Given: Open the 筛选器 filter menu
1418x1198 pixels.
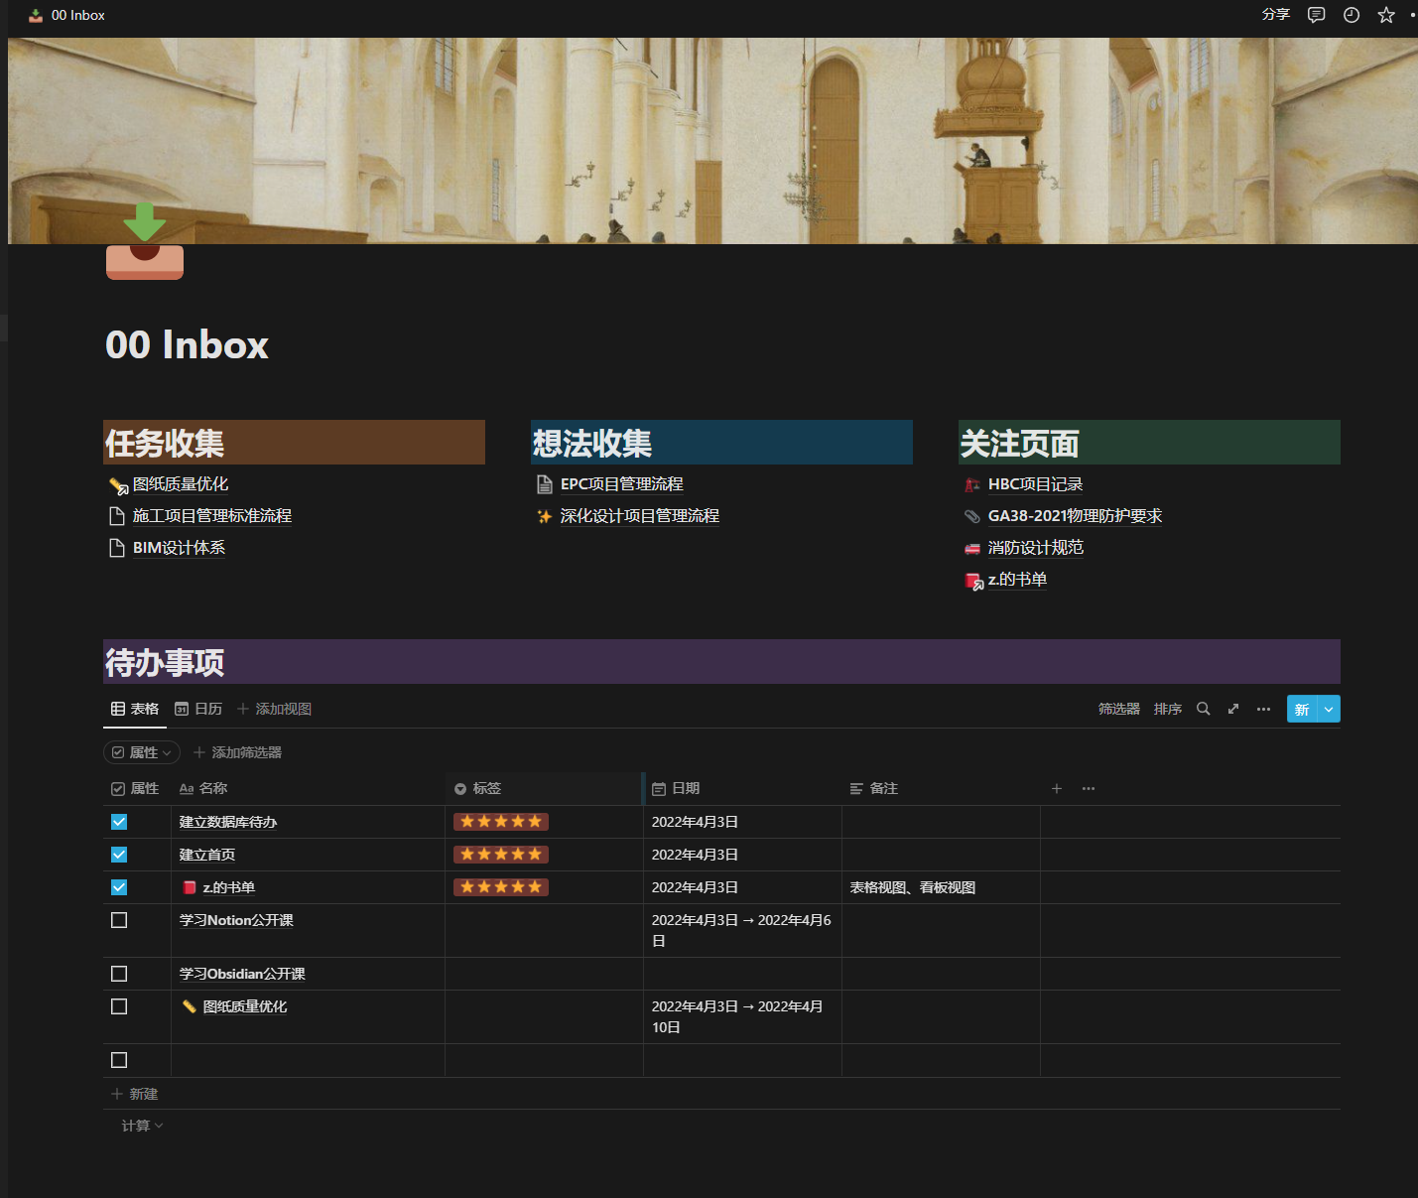Looking at the screenshot, I should 1119,709.
